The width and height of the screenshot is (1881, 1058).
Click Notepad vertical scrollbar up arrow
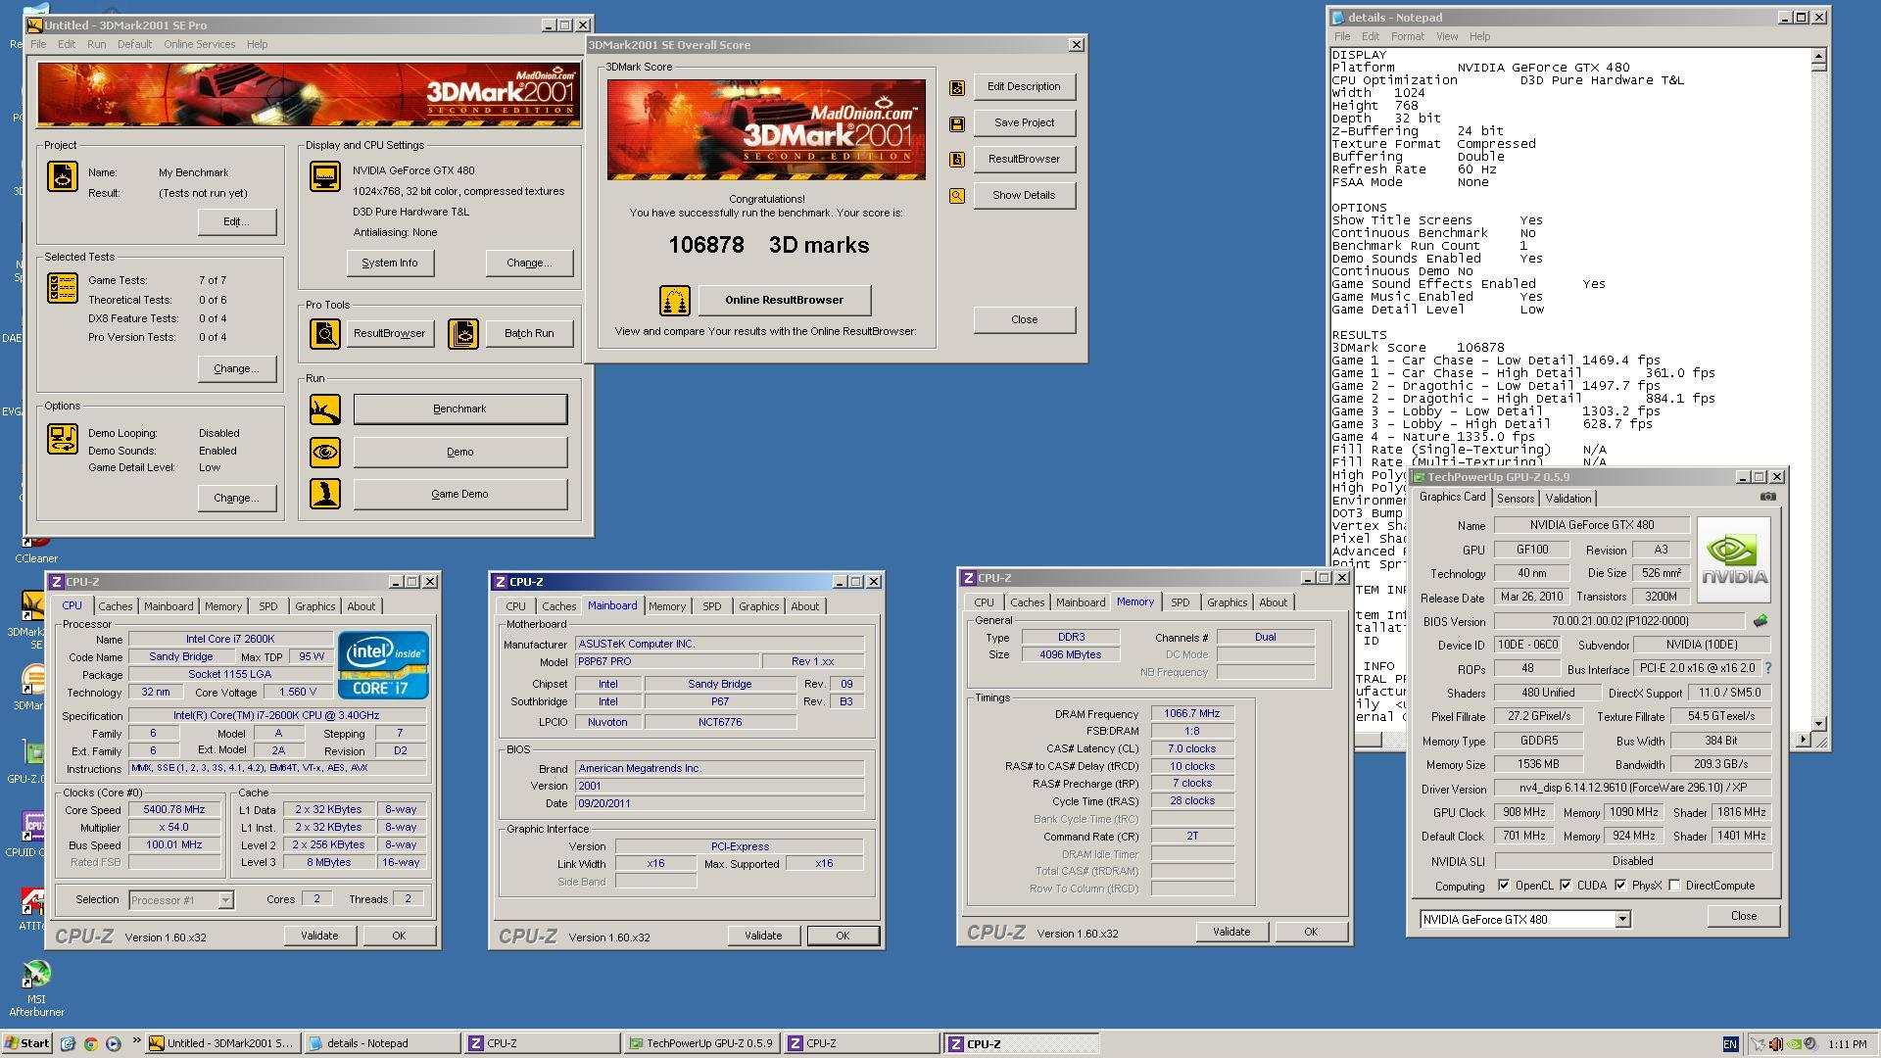tap(1818, 57)
